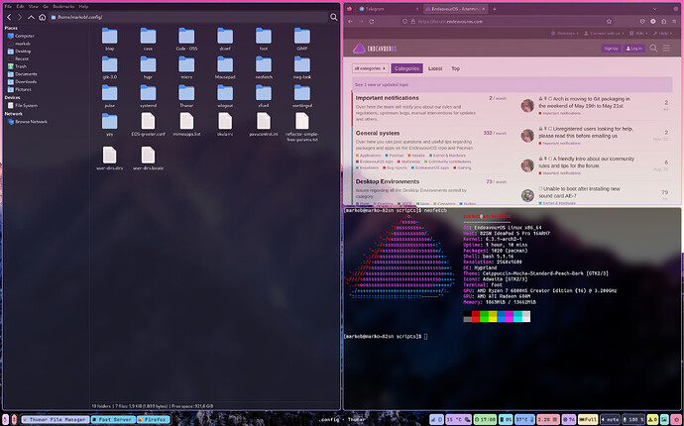Open the hypr folder
The height and width of the screenshot is (426, 684).
coord(148,67)
